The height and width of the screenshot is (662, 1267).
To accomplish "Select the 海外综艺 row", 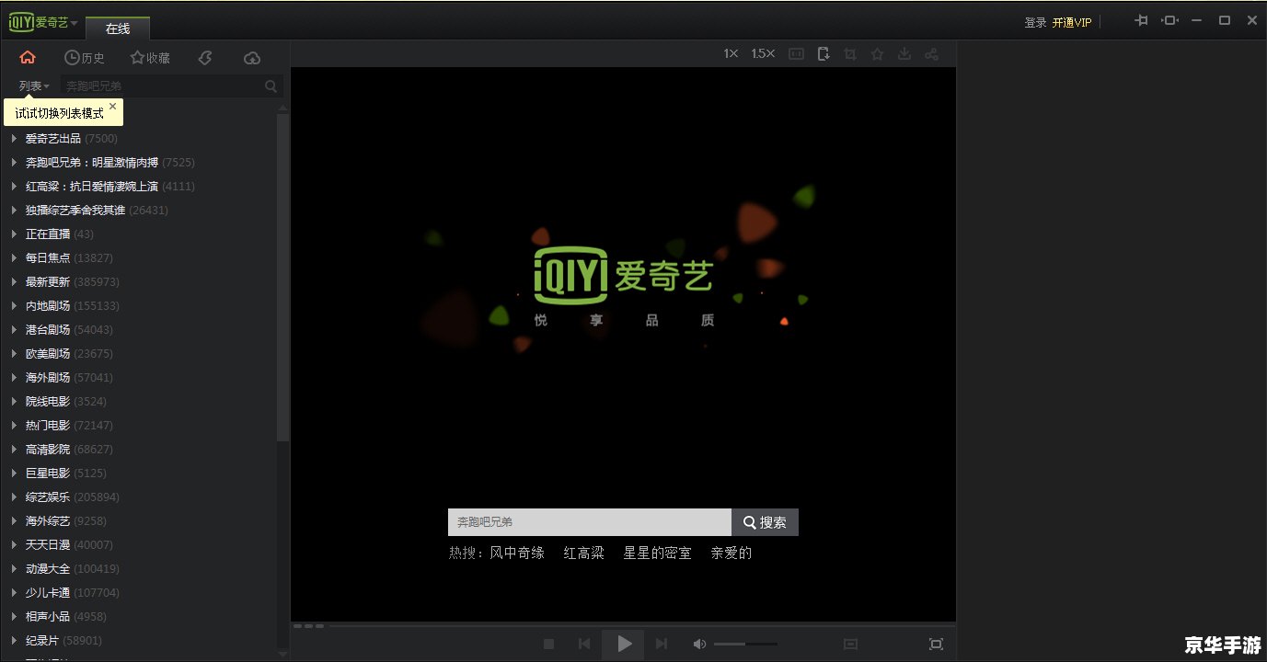I will click(x=138, y=520).
